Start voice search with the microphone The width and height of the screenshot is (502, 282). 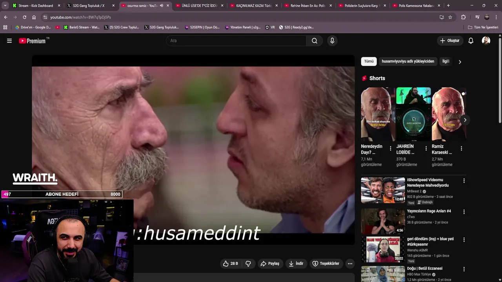(332, 41)
